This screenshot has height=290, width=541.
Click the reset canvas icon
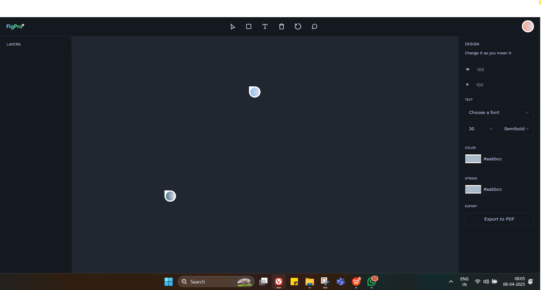click(x=298, y=26)
